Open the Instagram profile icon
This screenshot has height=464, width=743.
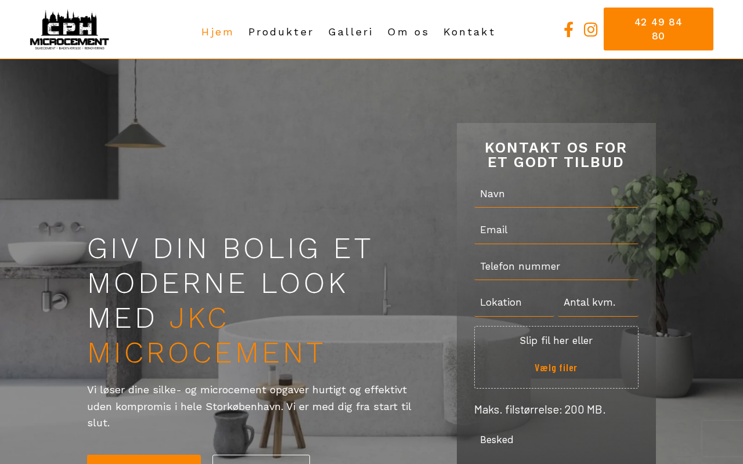tap(590, 30)
